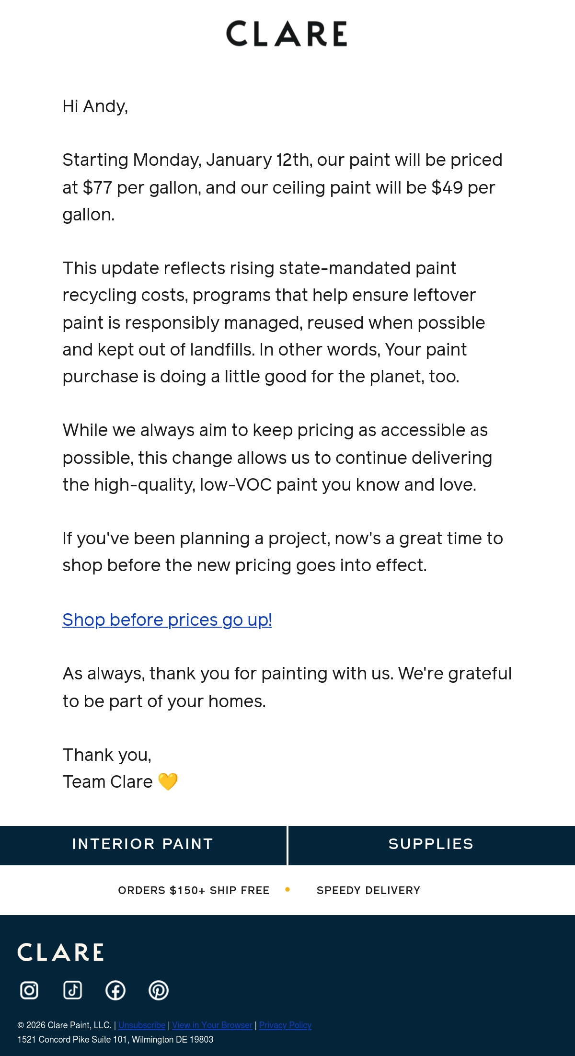Screen dimensions: 575x1056
Task: Open the Pinterest icon link
Action: (159, 990)
